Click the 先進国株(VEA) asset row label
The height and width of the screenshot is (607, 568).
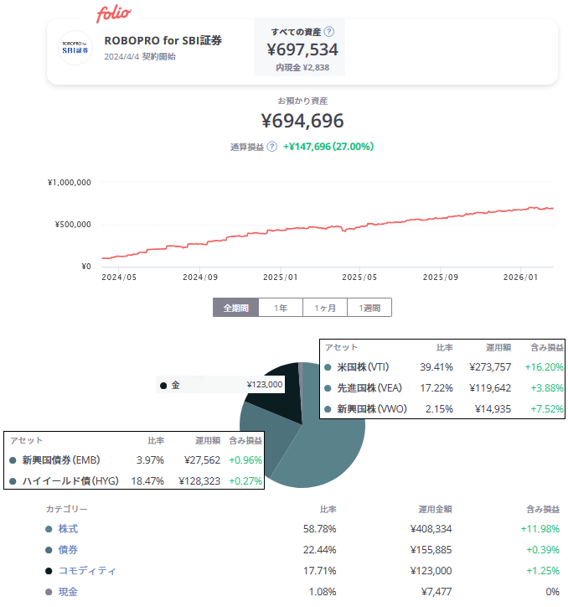pos(369,388)
